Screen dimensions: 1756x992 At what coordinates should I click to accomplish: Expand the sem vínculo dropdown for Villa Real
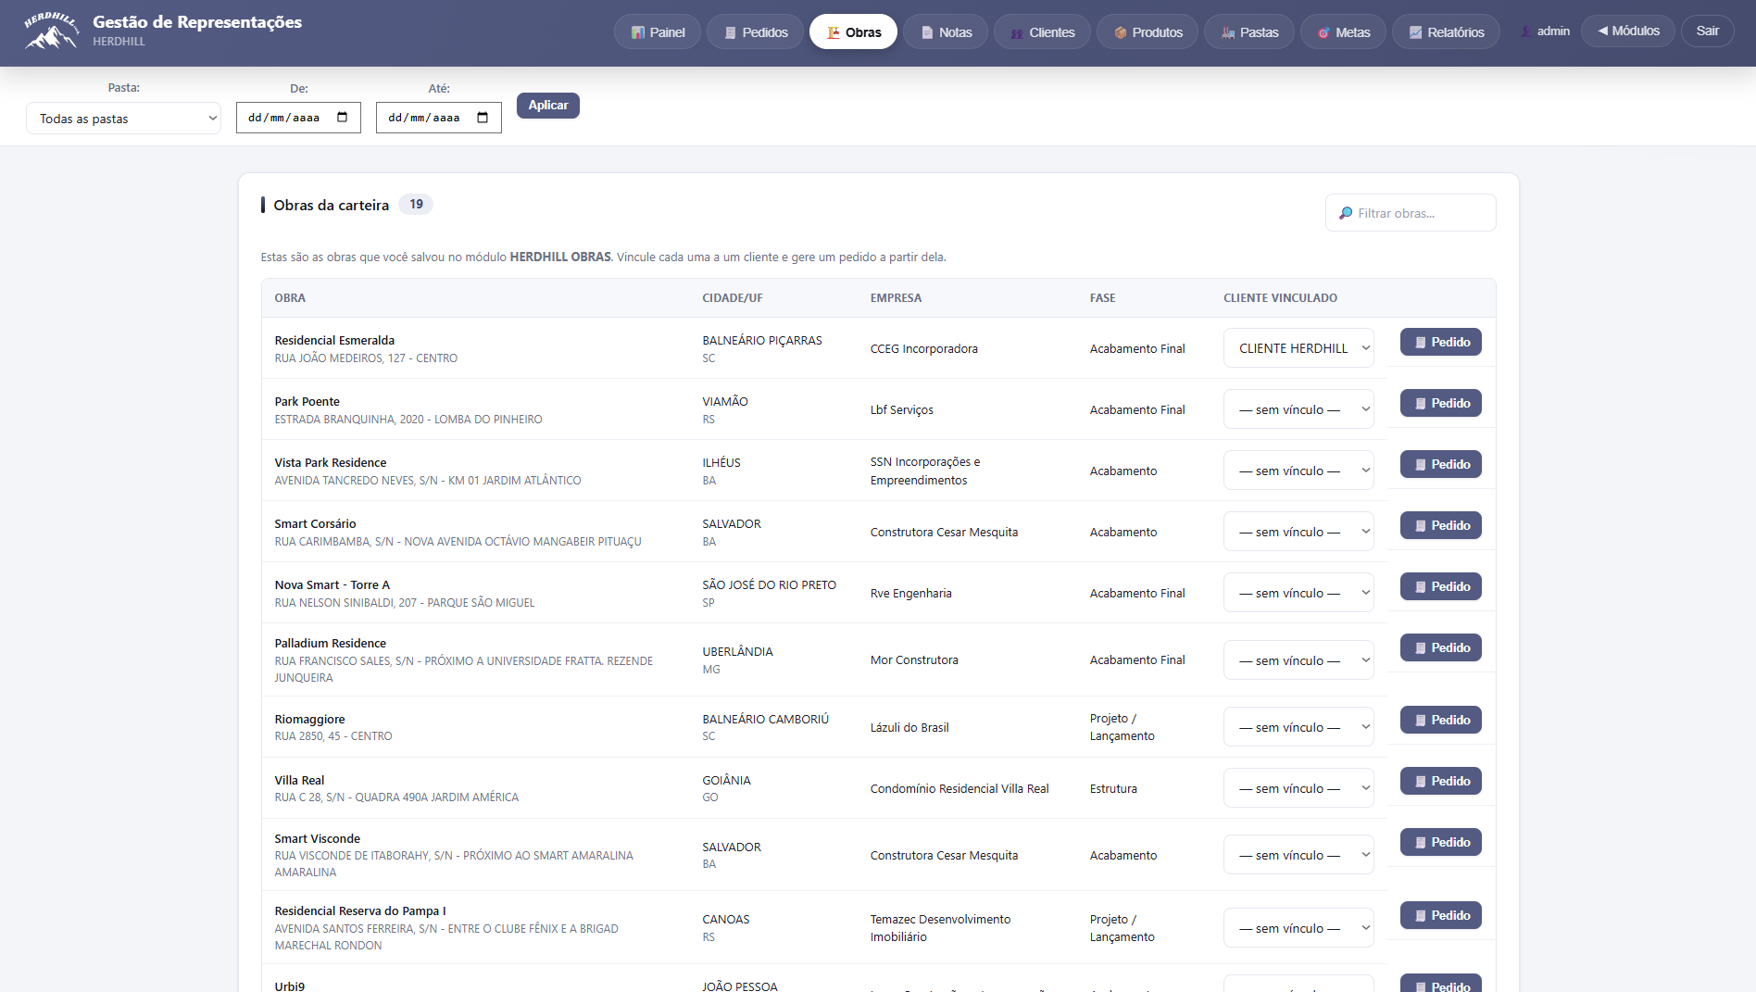click(1298, 788)
